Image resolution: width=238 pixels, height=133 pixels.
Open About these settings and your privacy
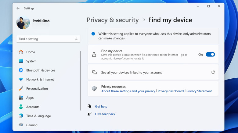pyautogui.click(x=128, y=91)
